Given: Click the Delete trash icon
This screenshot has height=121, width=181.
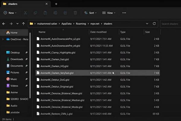Looking at the screenshot, I should [x=75, y=13].
